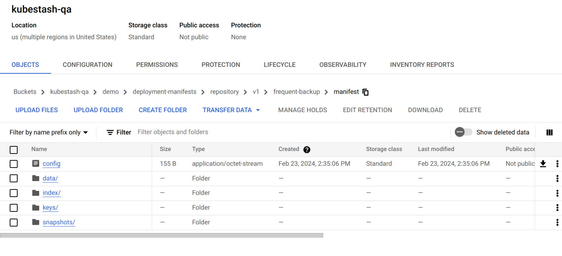Screen dimensions: 562x256
Task: Navigate to v1 in the breadcrumb
Action: (256, 92)
